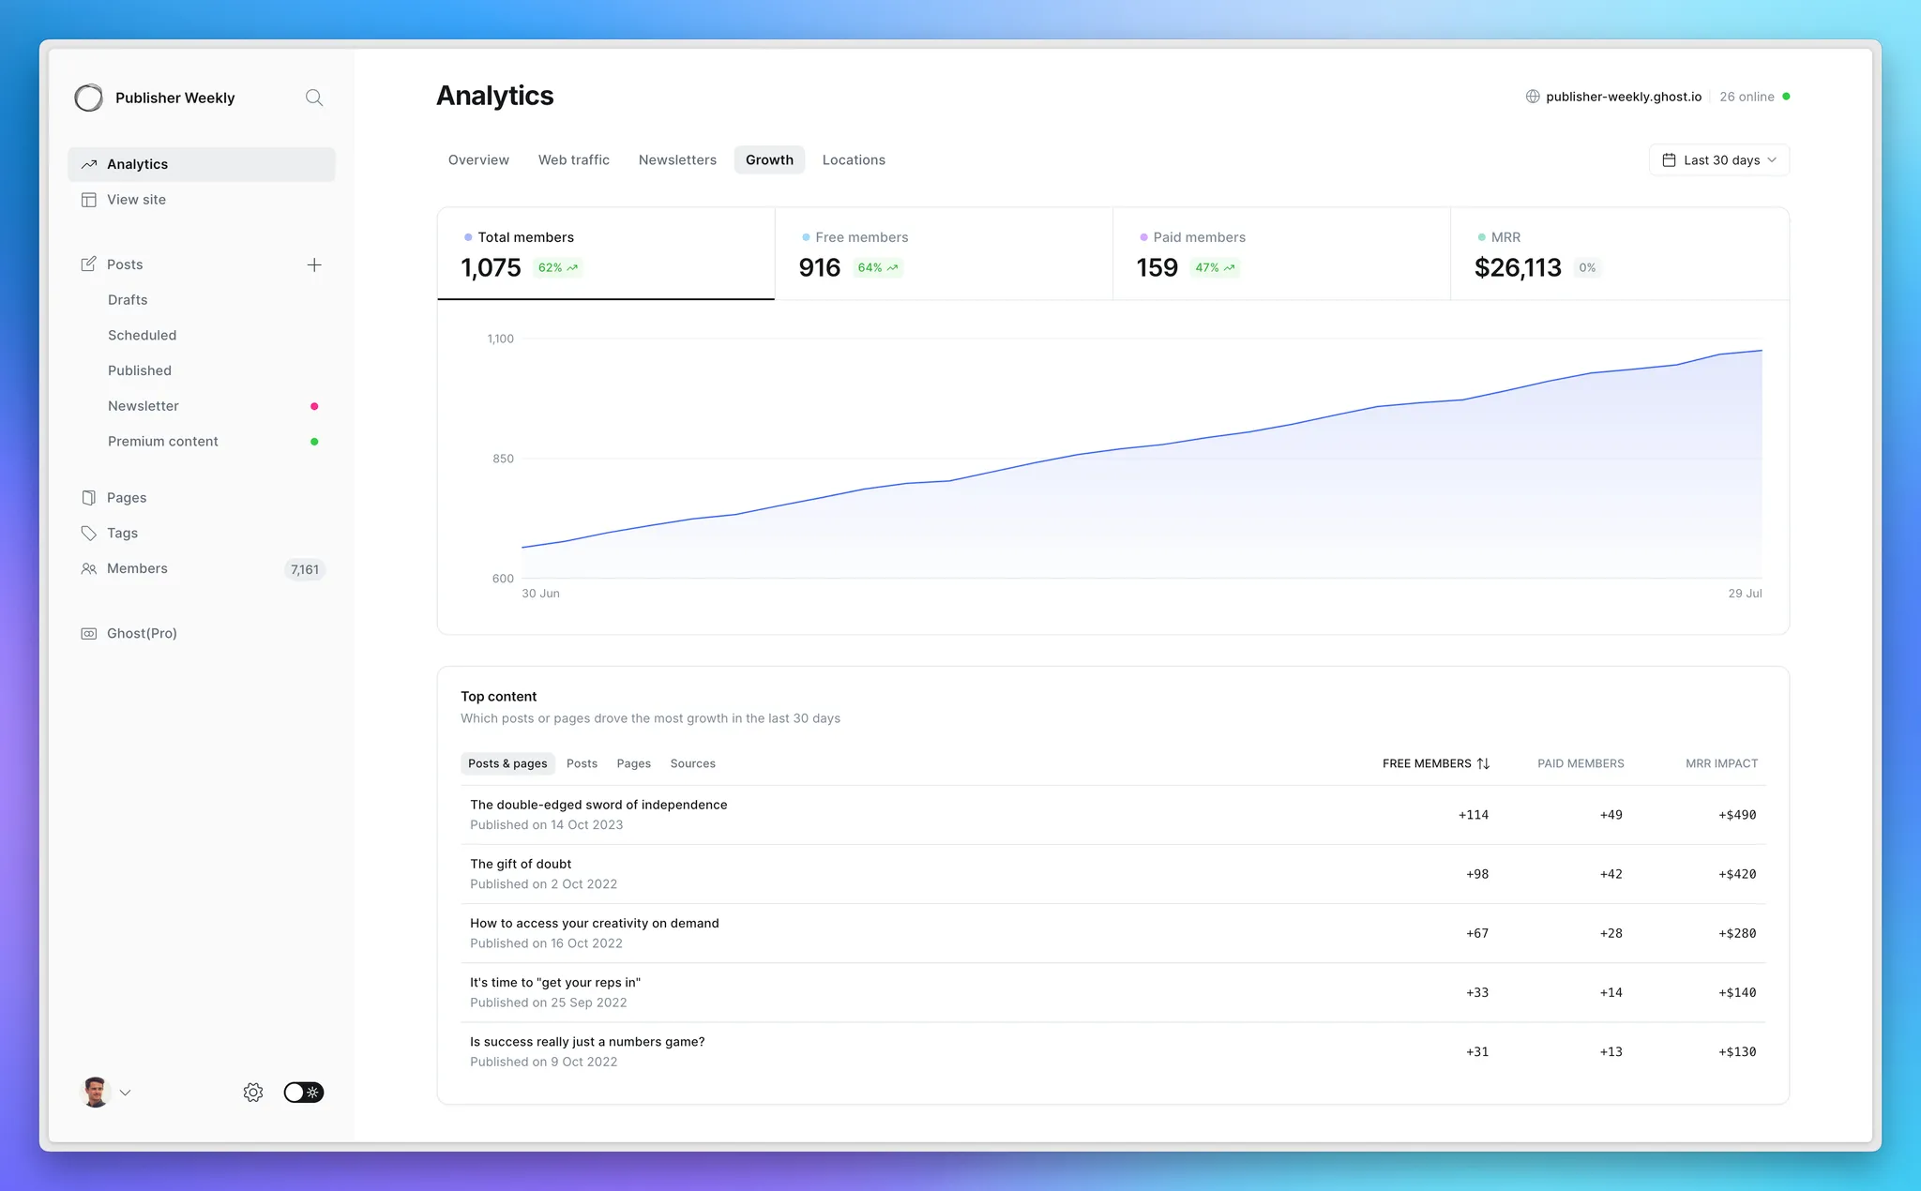Click the Ghost(Pro) billing icon
Image resolution: width=1921 pixels, height=1191 pixels.
click(89, 634)
